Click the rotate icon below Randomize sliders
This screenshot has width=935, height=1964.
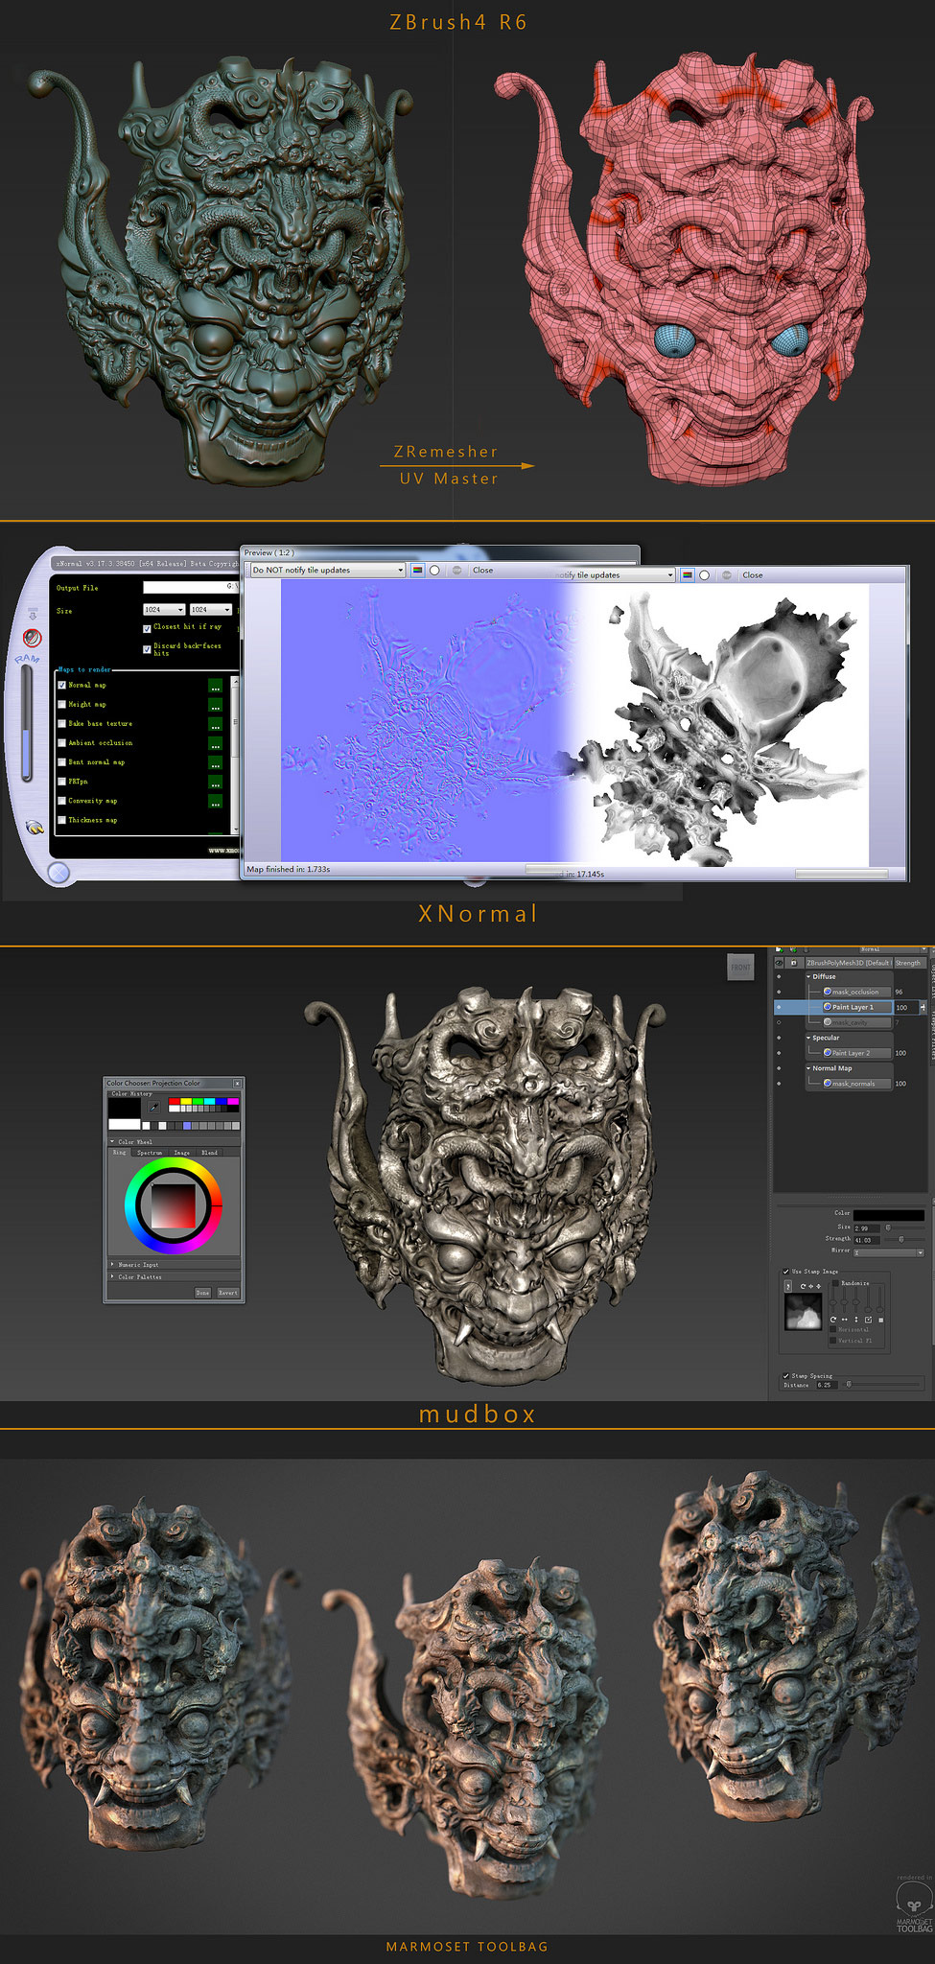tap(833, 1320)
